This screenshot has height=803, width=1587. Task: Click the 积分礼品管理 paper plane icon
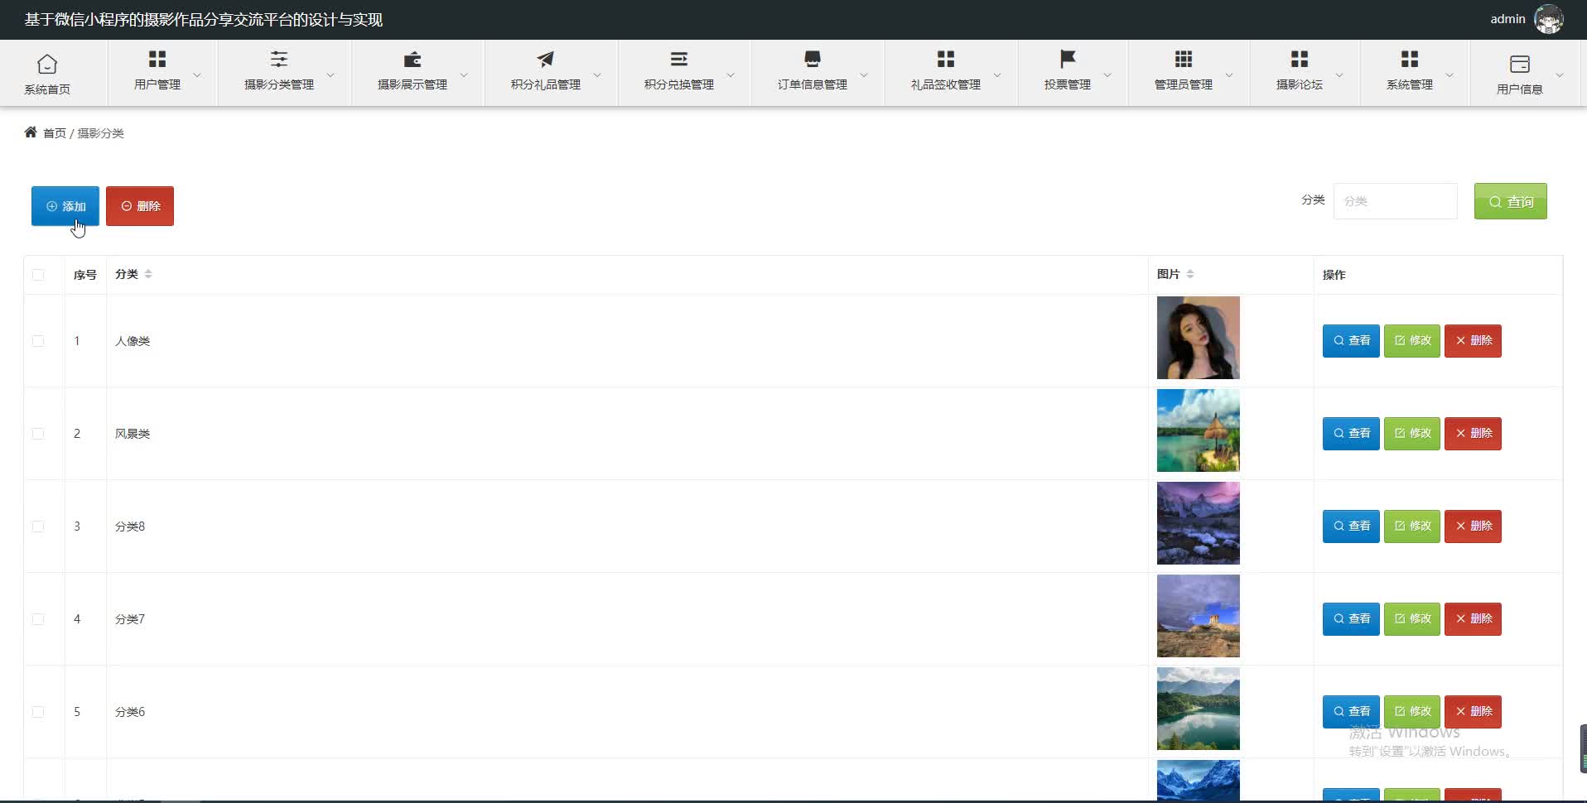pos(545,59)
